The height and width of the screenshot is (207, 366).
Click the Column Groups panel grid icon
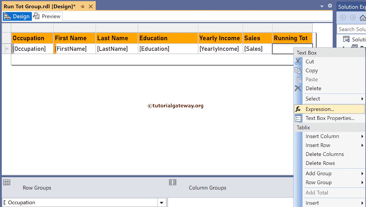pyautogui.click(x=173, y=182)
